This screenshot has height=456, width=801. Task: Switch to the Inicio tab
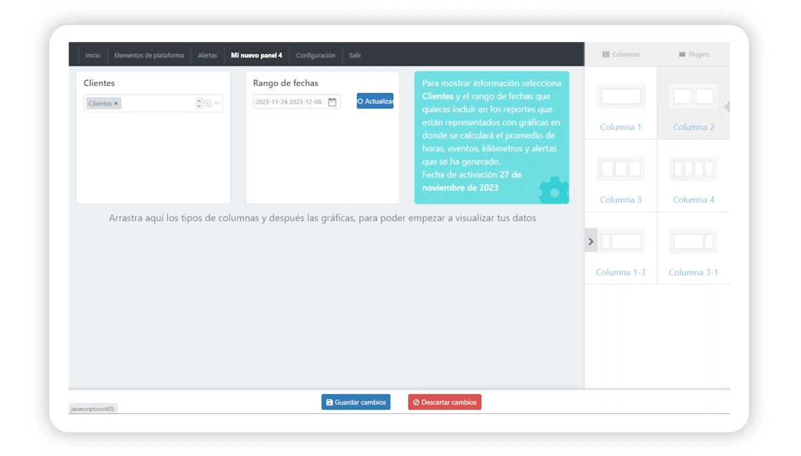click(x=93, y=55)
